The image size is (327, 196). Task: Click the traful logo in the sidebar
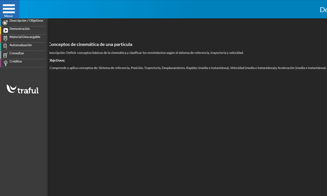(23, 89)
